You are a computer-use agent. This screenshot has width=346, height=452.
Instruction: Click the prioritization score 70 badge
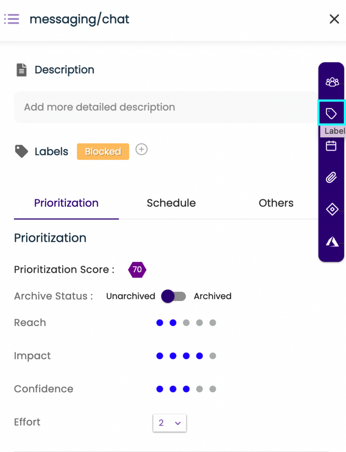pyautogui.click(x=137, y=270)
